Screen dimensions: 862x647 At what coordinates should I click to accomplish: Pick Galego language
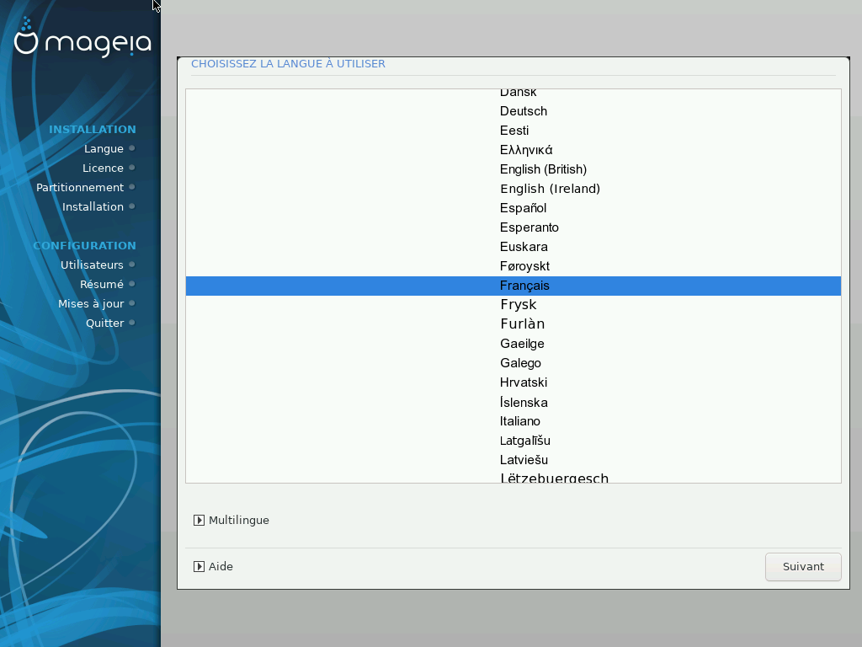coord(513,363)
